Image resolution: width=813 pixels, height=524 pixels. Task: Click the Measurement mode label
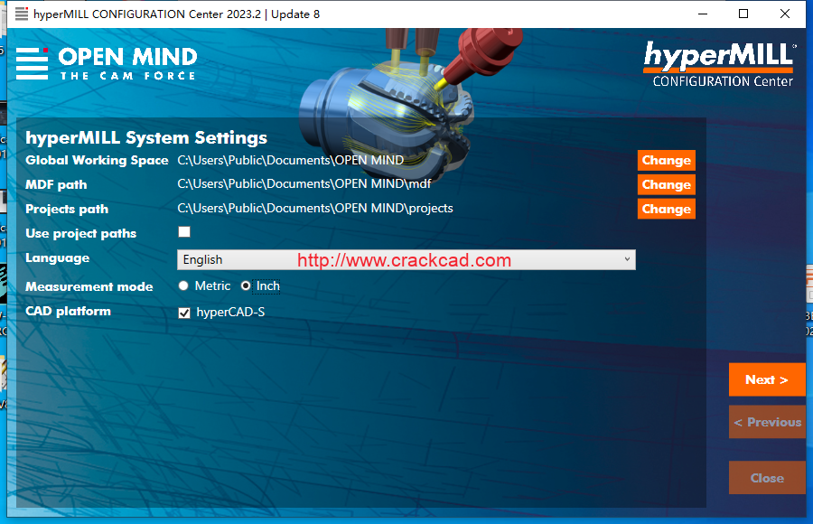[x=89, y=287]
